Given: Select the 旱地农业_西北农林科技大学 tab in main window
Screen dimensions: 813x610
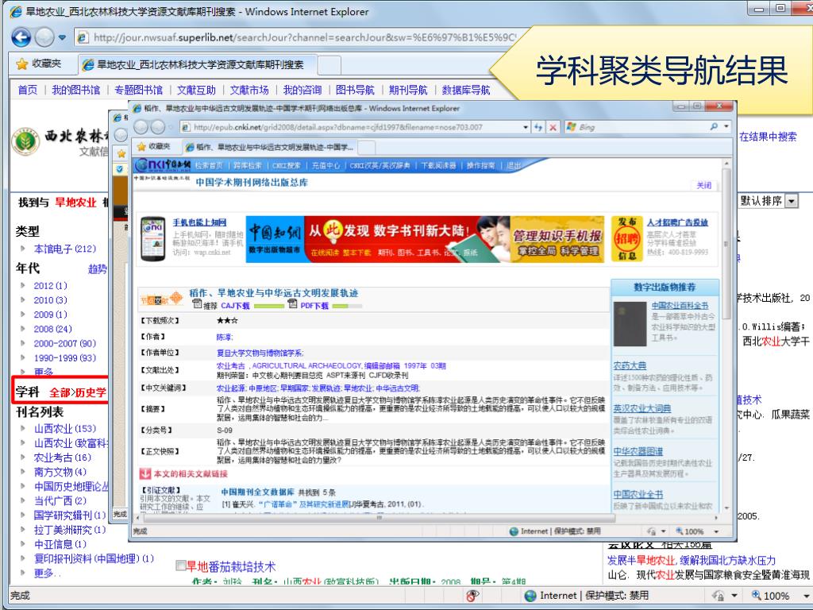Looking at the screenshot, I should [198, 65].
